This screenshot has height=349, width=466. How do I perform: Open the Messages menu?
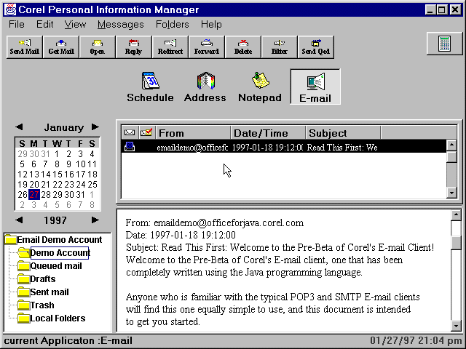point(121,24)
